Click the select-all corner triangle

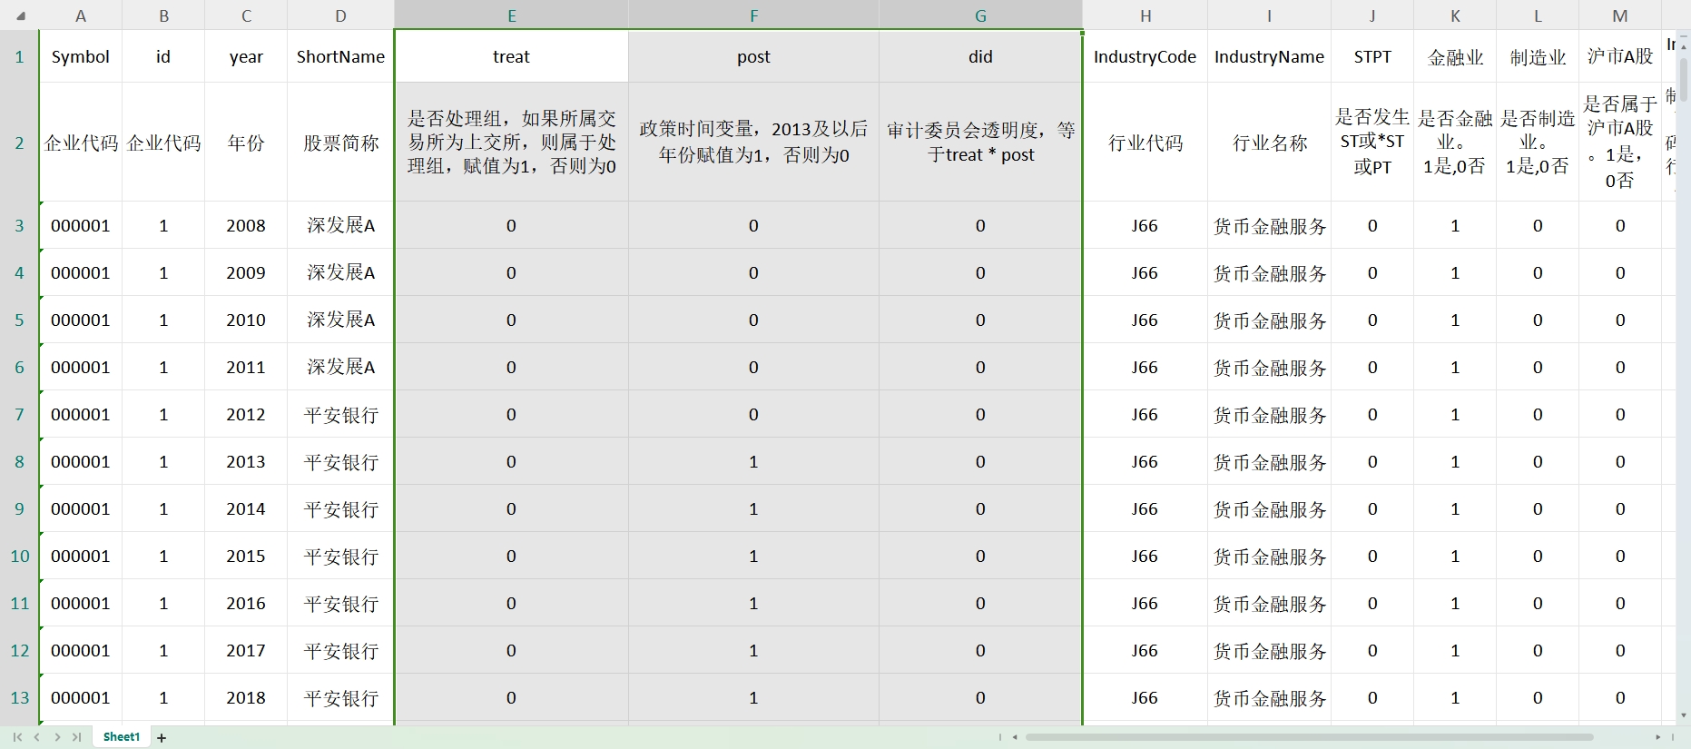pyautogui.click(x=20, y=15)
